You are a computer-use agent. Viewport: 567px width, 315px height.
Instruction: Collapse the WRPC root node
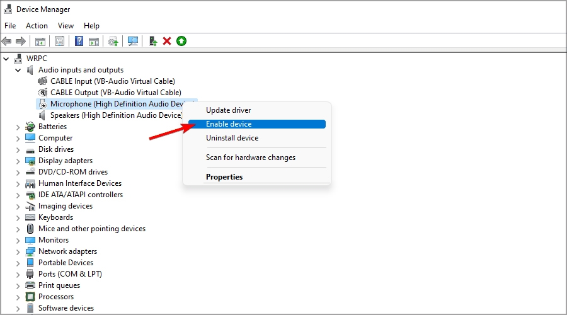click(6, 59)
